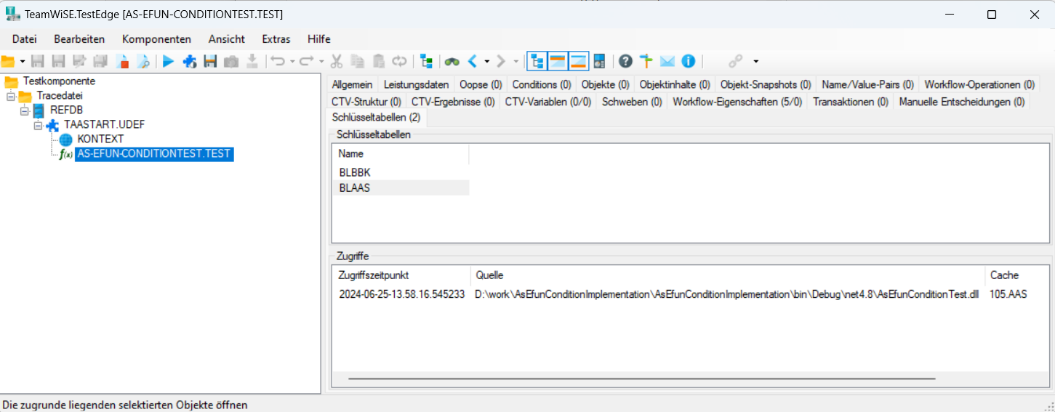Open the Komponenten menu
Screen dimensions: 1055x412
coord(156,39)
